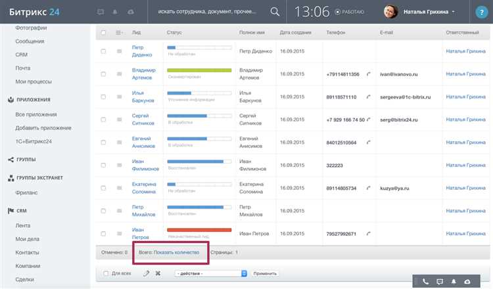Click bell icon in bottom panel
Viewport: 493px width, 289px height.
point(454,282)
